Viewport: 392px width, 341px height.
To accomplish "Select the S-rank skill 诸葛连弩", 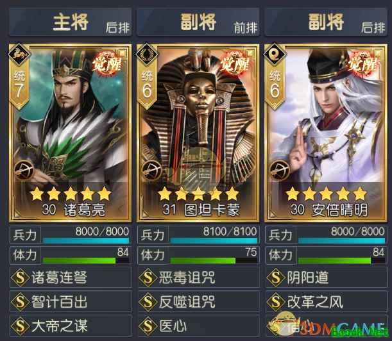I will pyautogui.click(x=71, y=278).
